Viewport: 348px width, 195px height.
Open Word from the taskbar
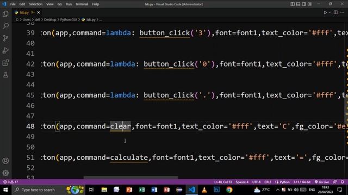[x=154, y=190]
